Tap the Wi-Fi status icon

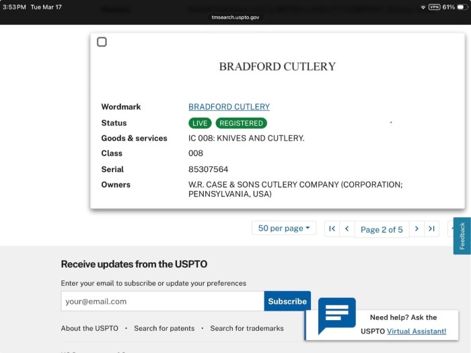423,7
